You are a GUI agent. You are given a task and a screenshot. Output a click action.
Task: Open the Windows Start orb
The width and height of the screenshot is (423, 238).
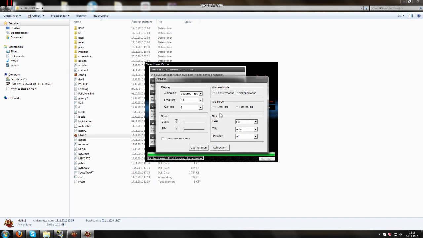click(x=5, y=234)
